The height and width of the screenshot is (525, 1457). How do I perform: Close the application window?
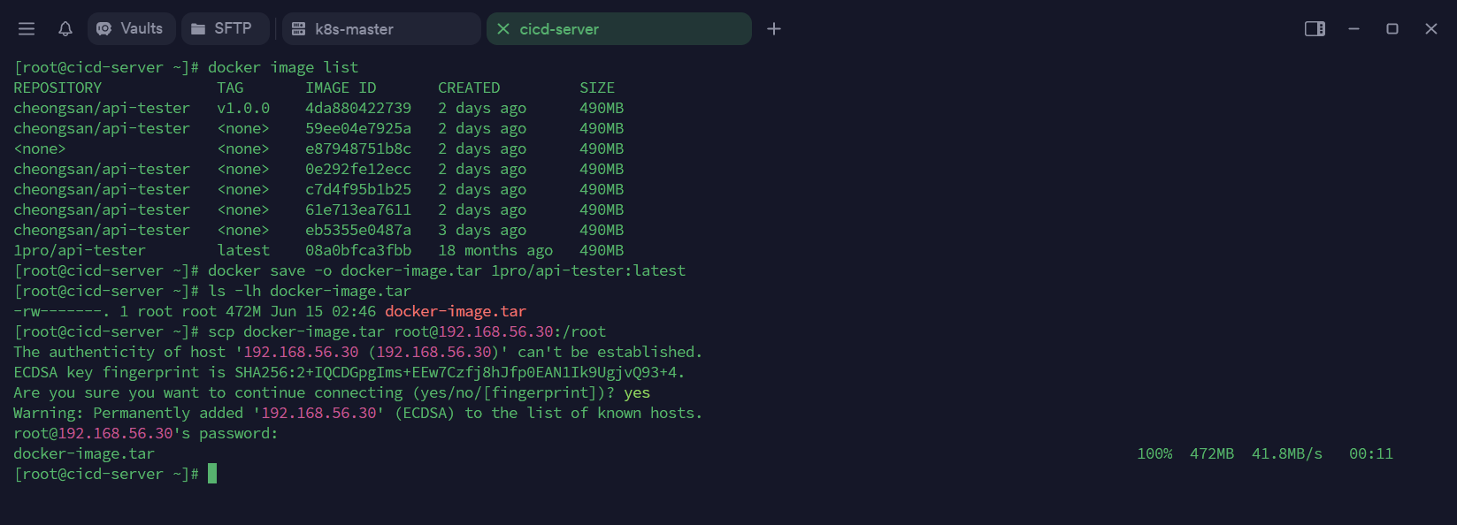(x=1431, y=29)
